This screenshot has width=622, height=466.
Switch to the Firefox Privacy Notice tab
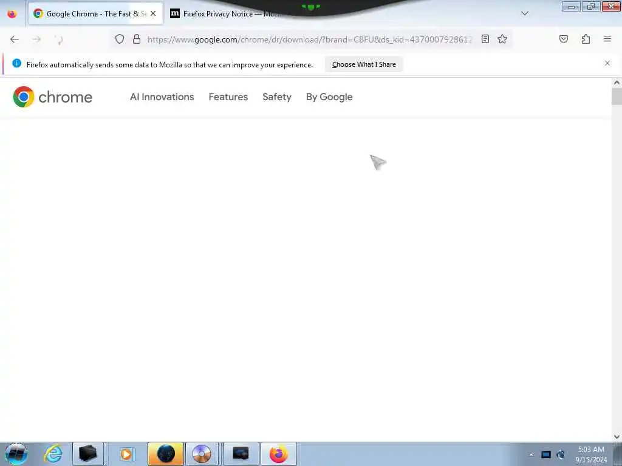tap(226, 13)
